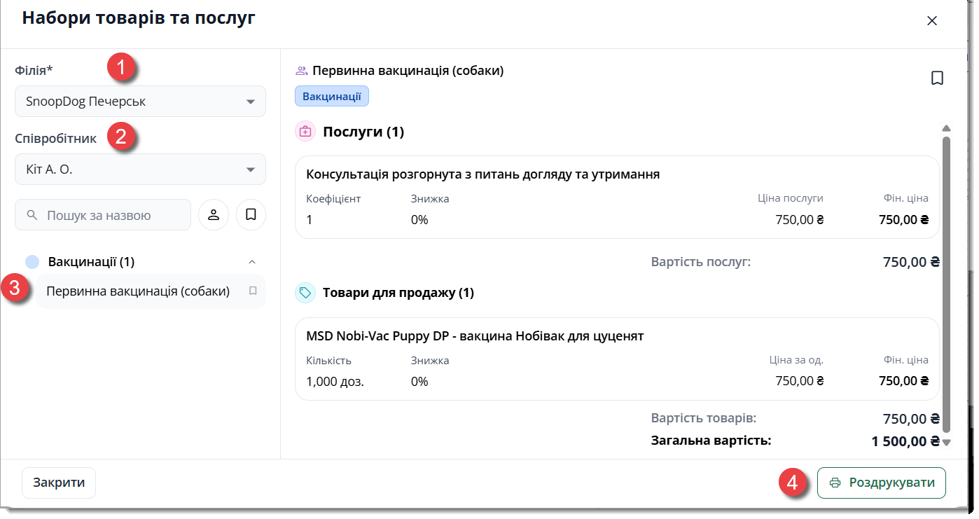
Task: Click the bookmark filter icon beside search
Action: tap(251, 215)
